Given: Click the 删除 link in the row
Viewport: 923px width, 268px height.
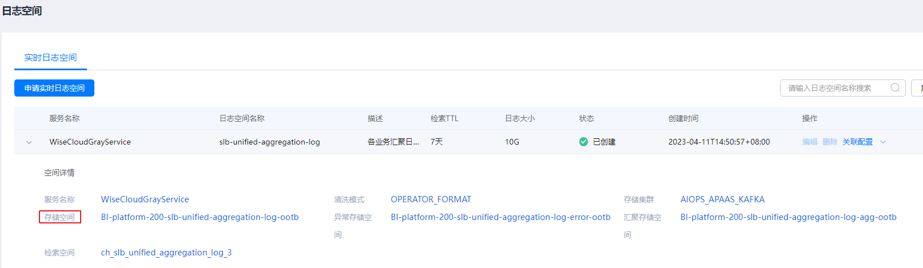Looking at the screenshot, I should (830, 142).
